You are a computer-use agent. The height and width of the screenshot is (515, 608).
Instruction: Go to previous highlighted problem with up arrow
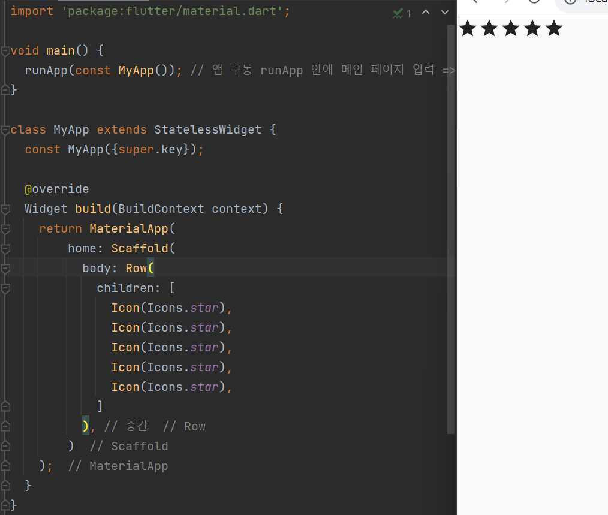tap(426, 12)
